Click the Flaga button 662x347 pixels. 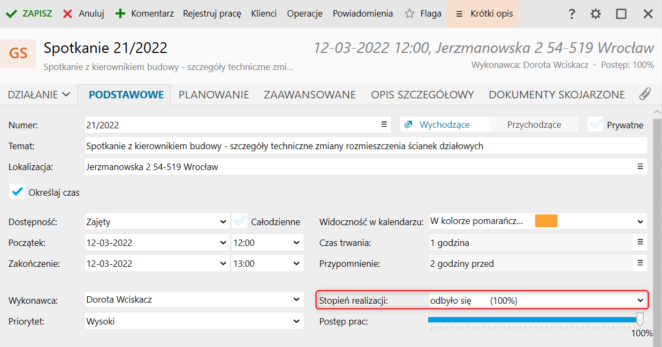coord(423,14)
